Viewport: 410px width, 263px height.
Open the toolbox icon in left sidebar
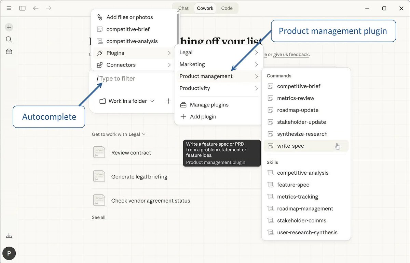point(9,52)
